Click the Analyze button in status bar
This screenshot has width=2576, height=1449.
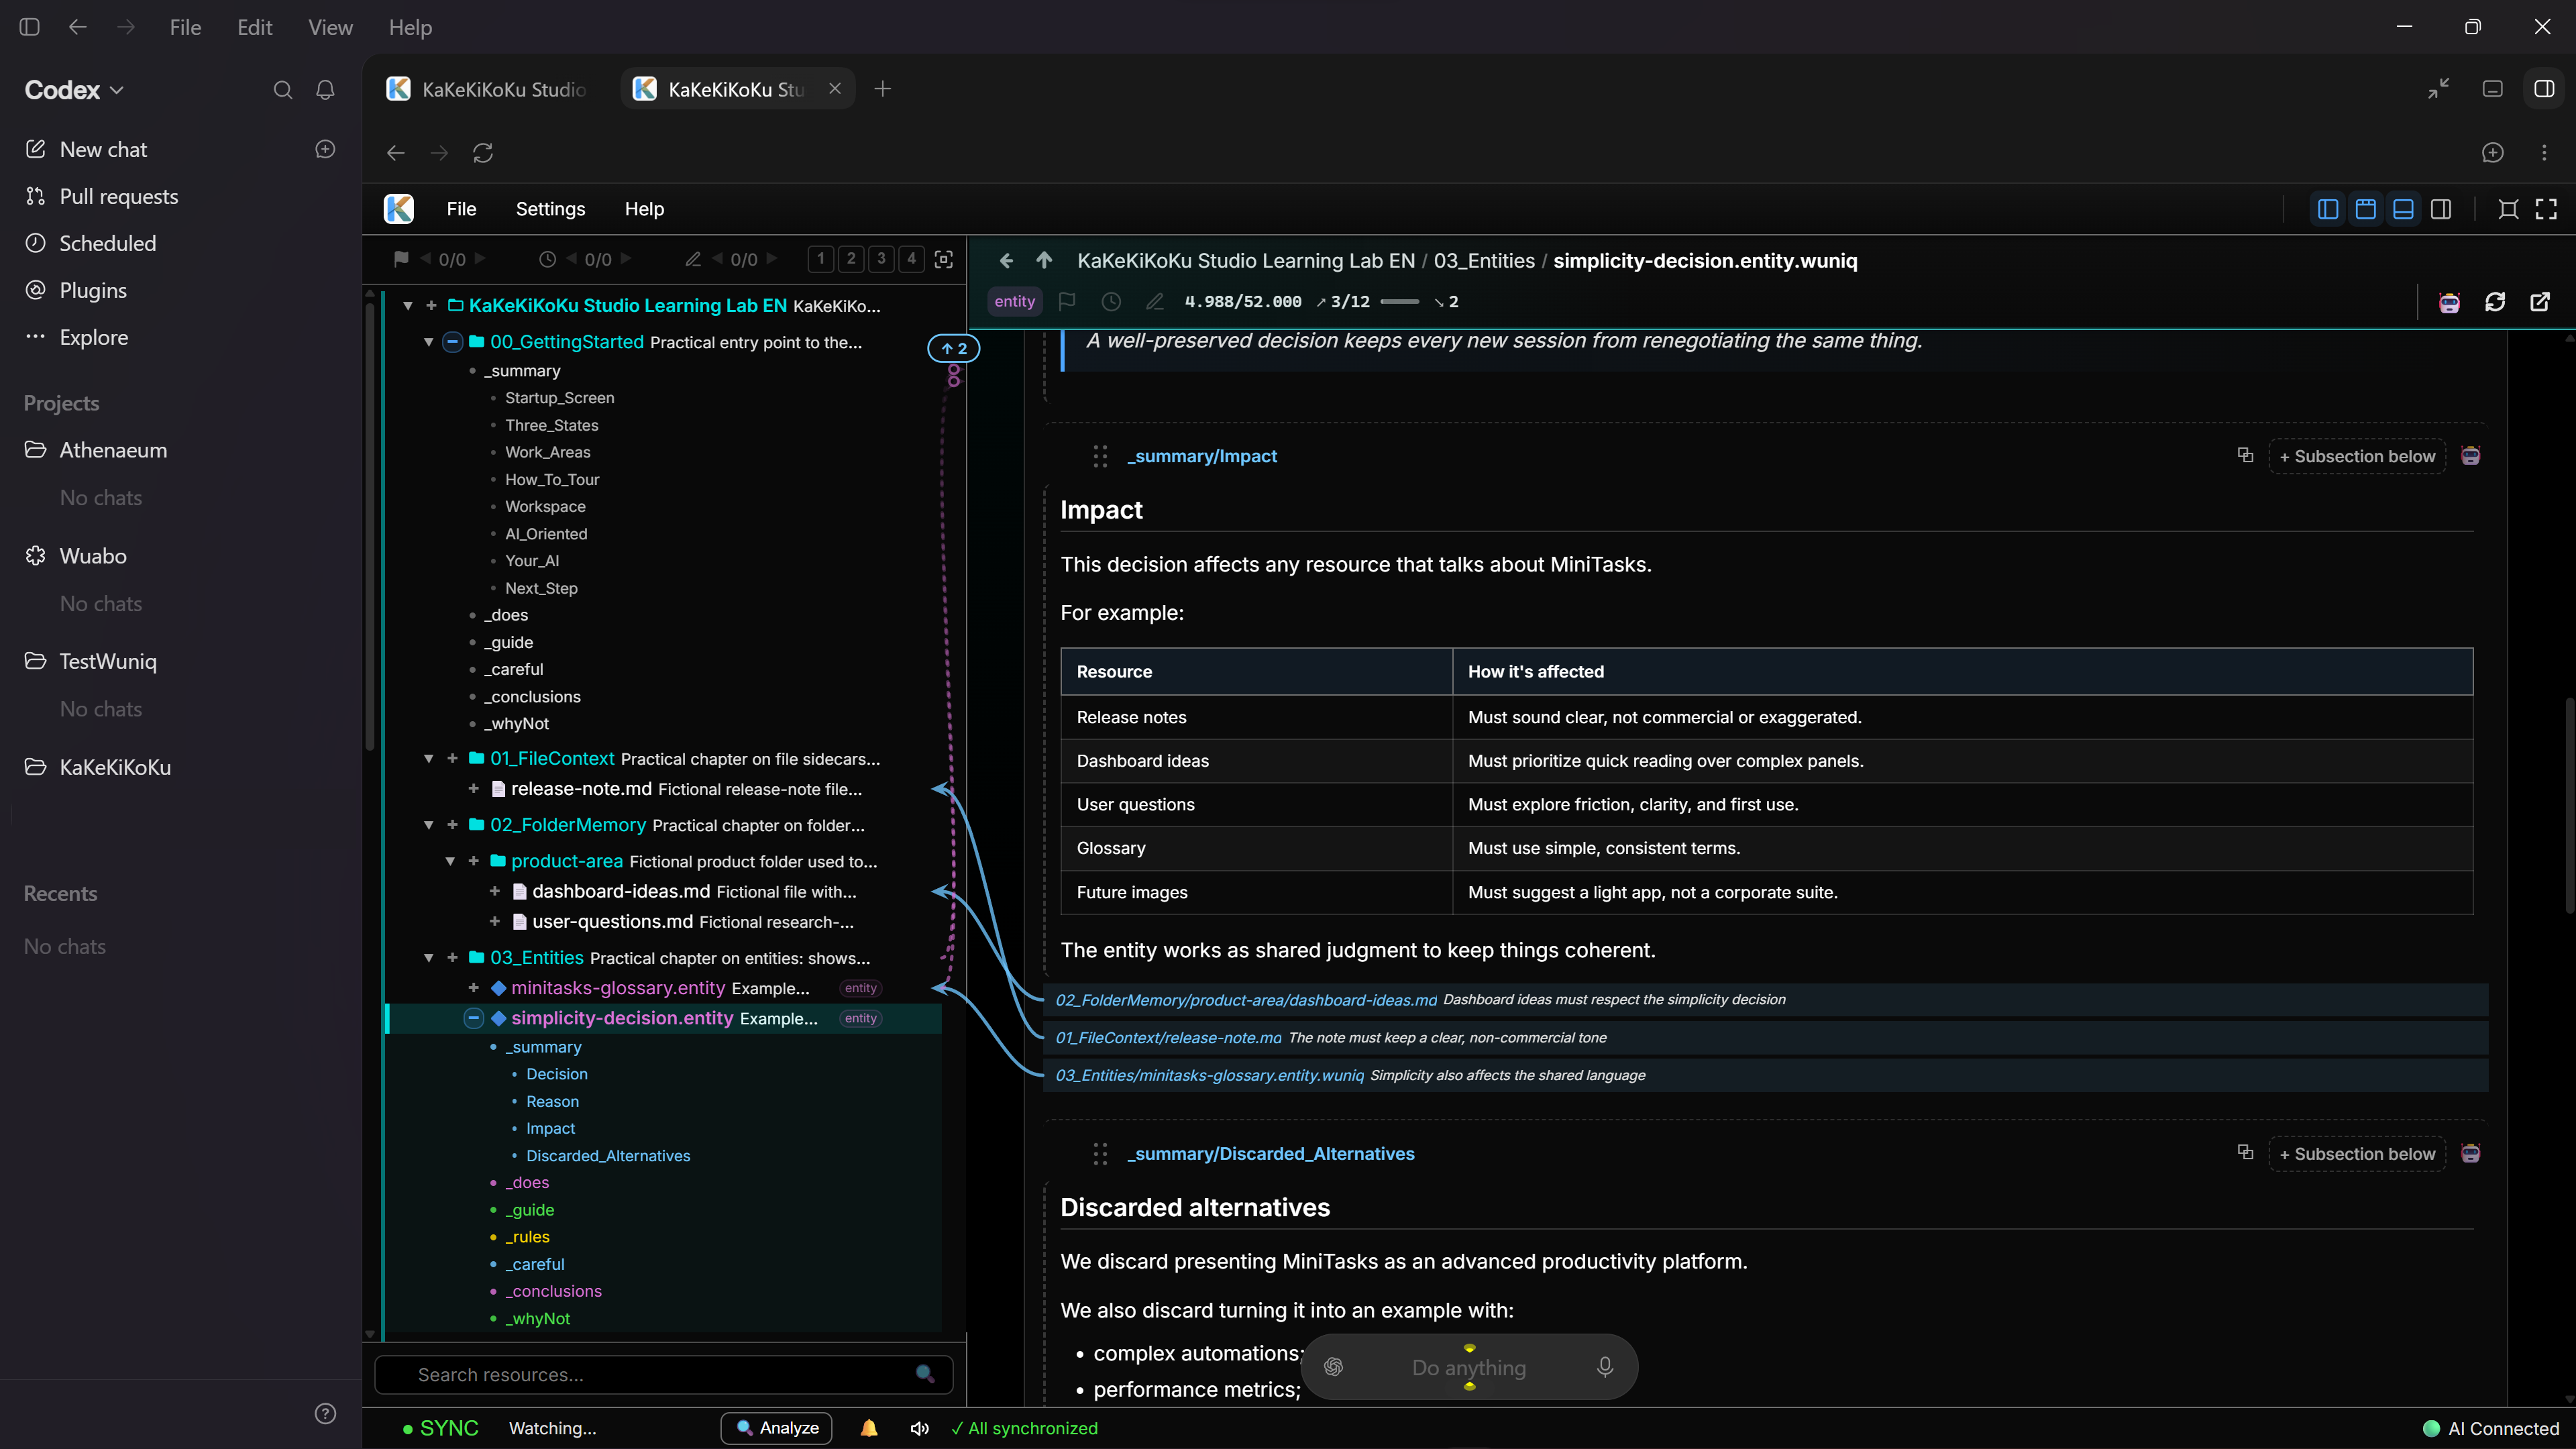(777, 1428)
